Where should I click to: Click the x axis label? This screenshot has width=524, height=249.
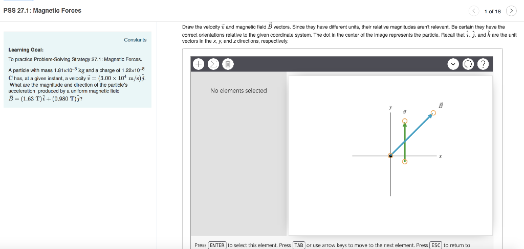pos(441,156)
